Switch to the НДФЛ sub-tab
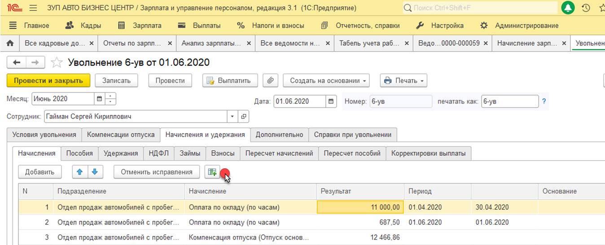The height and width of the screenshot is (245, 605). coord(159,153)
